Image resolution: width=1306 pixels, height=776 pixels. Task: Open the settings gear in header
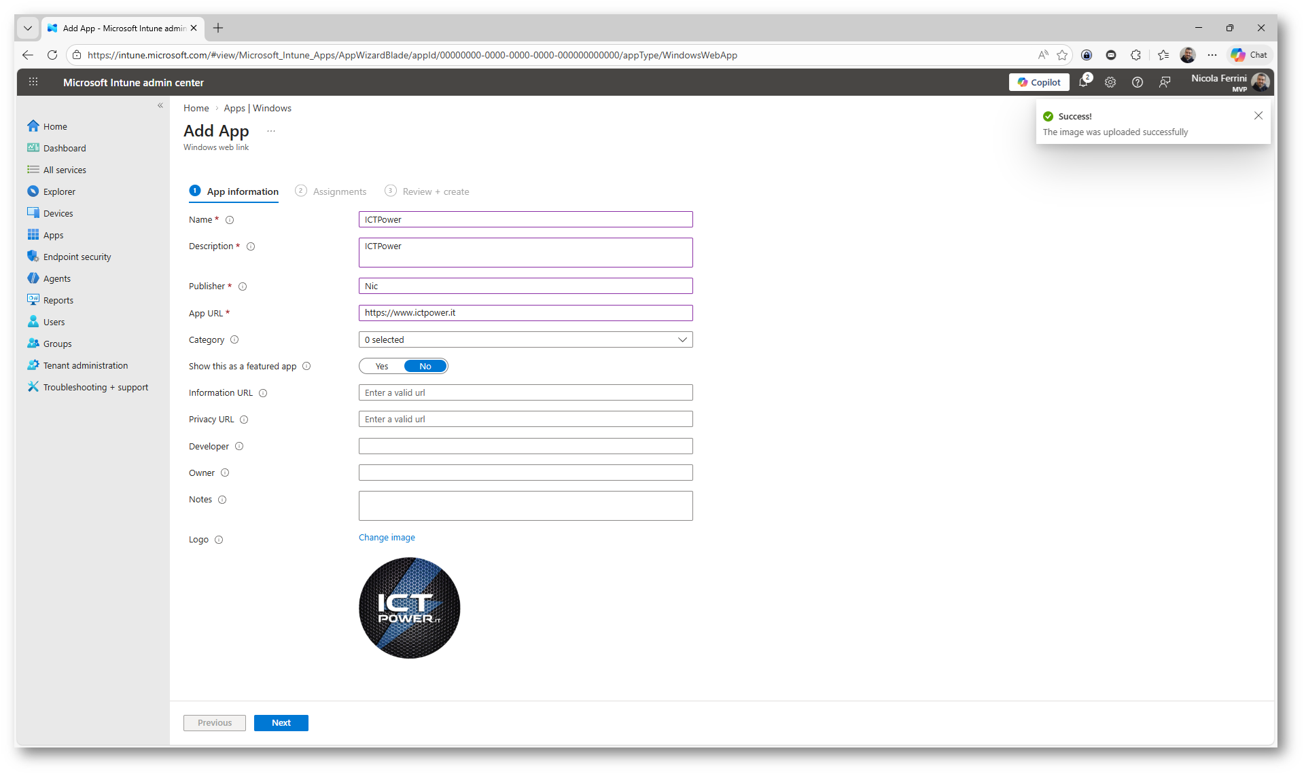(x=1110, y=82)
